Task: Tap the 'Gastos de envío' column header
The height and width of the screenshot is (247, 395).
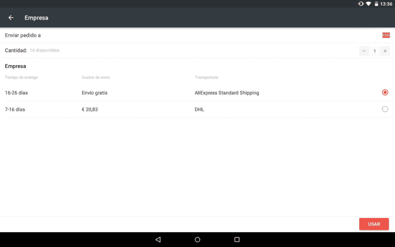Action: pos(96,77)
